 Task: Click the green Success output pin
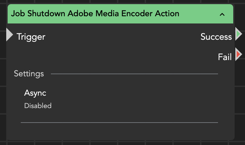tap(238, 34)
